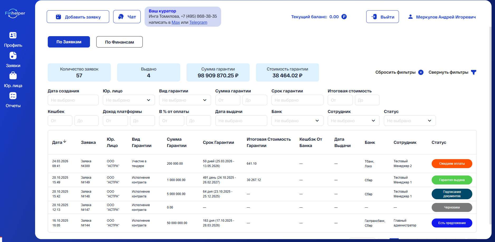The width and height of the screenshot is (495, 242).
Task: Focus the Кешбек До field
Action: click(x=87, y=121)
